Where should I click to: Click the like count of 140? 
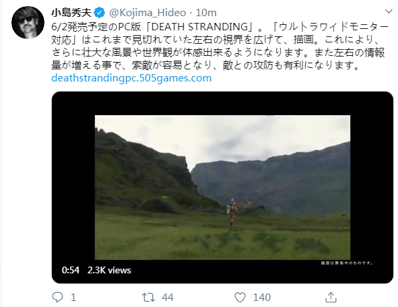coord(262,297)
